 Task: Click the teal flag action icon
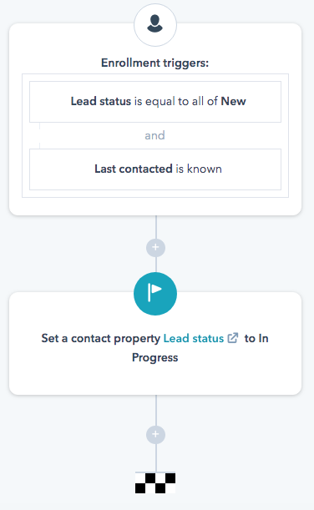(155, 293)
